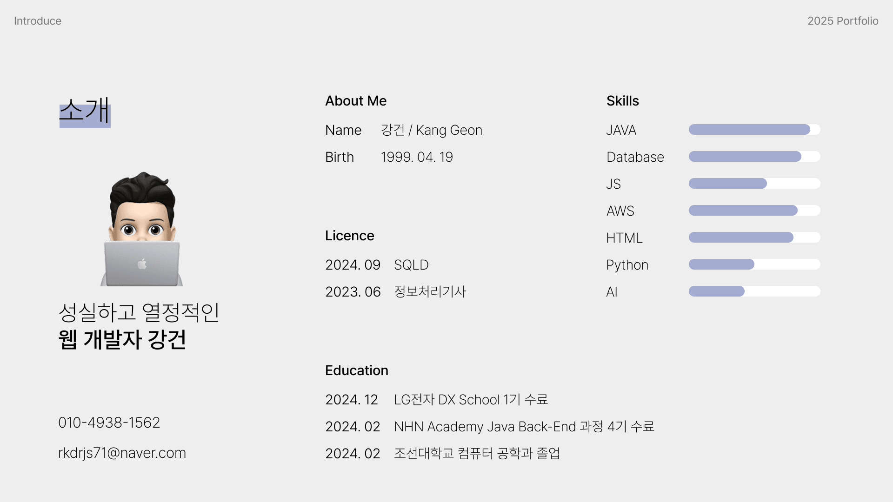This screenshot has width=893, height=502.
Task: Select the HTML skill bar
Action: click(x=754, y=238)
